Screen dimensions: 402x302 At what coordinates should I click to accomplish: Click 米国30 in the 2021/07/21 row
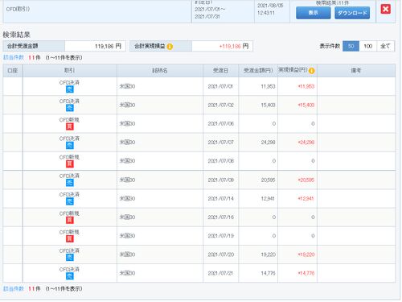[x=127, y=273]
